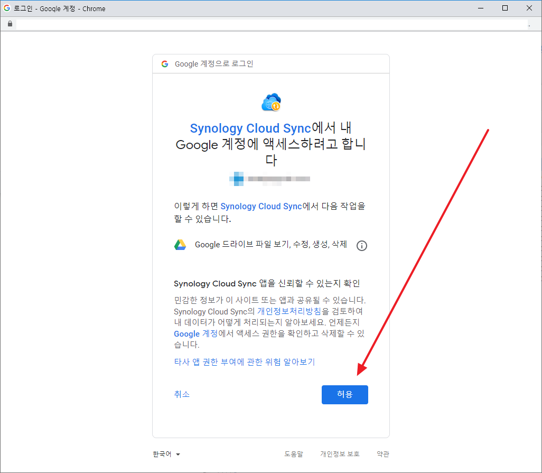Close the Chrome login window
Screen dimensions: 542x473
pyautogui.click(x=529, y=8)
